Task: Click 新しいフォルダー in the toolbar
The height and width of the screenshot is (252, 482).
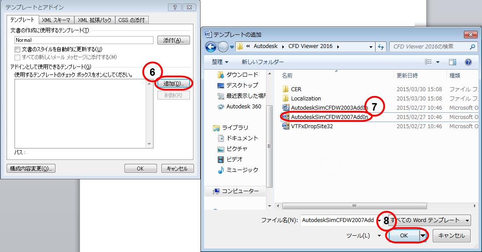Action: pos(263,62)
